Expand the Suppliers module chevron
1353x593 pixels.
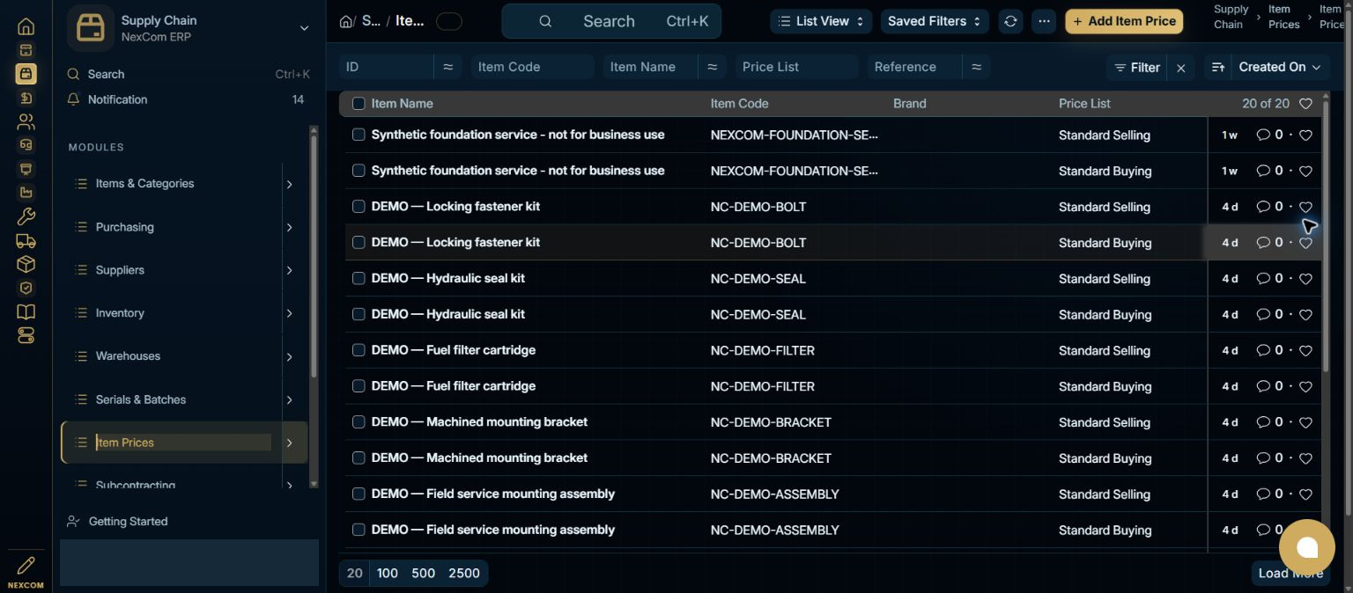tap(289, 270)
